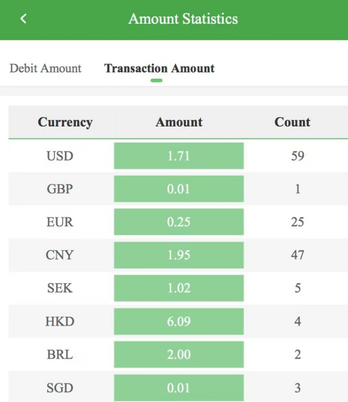Tap the EUR amount bar 0.25
The height and width of the screenshot is (402, 348).
tap(179, 222)
